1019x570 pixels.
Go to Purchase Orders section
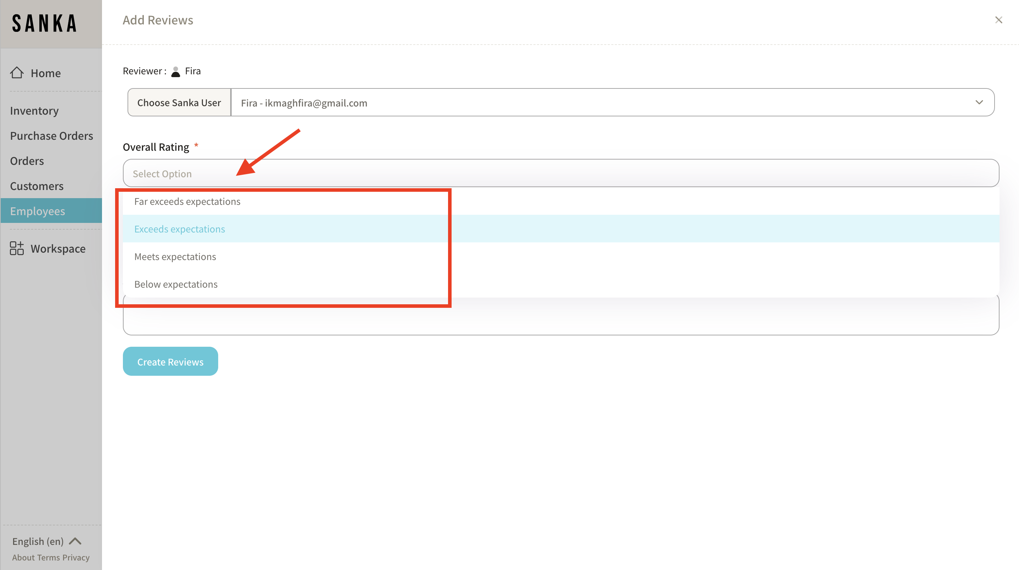point(51,136)
